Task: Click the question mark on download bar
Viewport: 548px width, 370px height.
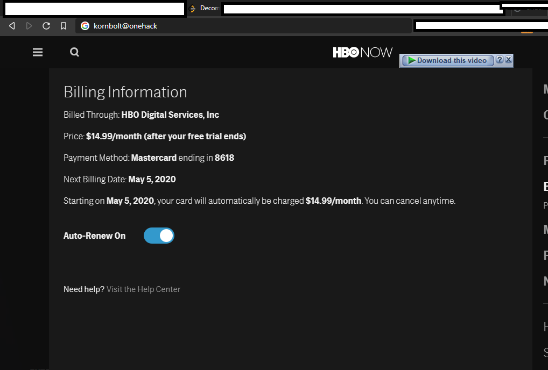Action: 500,60
